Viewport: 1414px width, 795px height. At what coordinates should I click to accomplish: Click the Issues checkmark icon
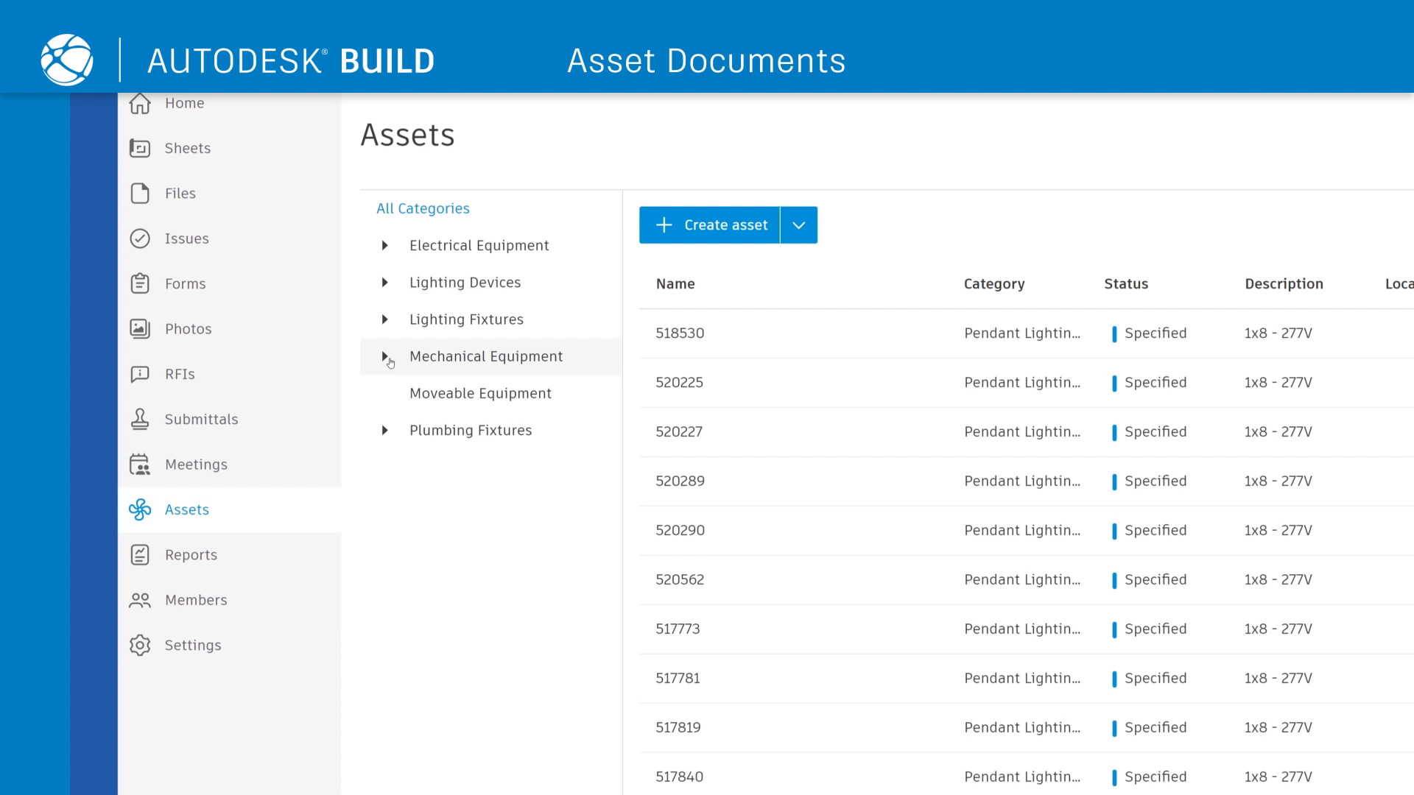point(141,238)
